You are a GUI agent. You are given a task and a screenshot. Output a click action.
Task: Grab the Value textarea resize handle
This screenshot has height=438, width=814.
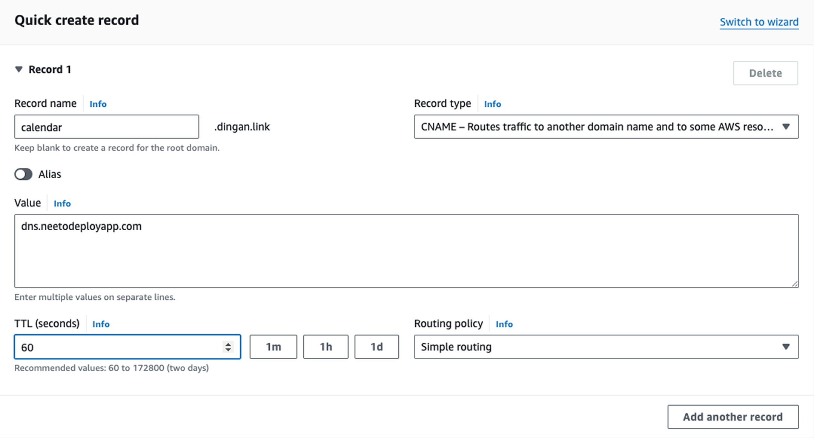[x=794, y=284]
